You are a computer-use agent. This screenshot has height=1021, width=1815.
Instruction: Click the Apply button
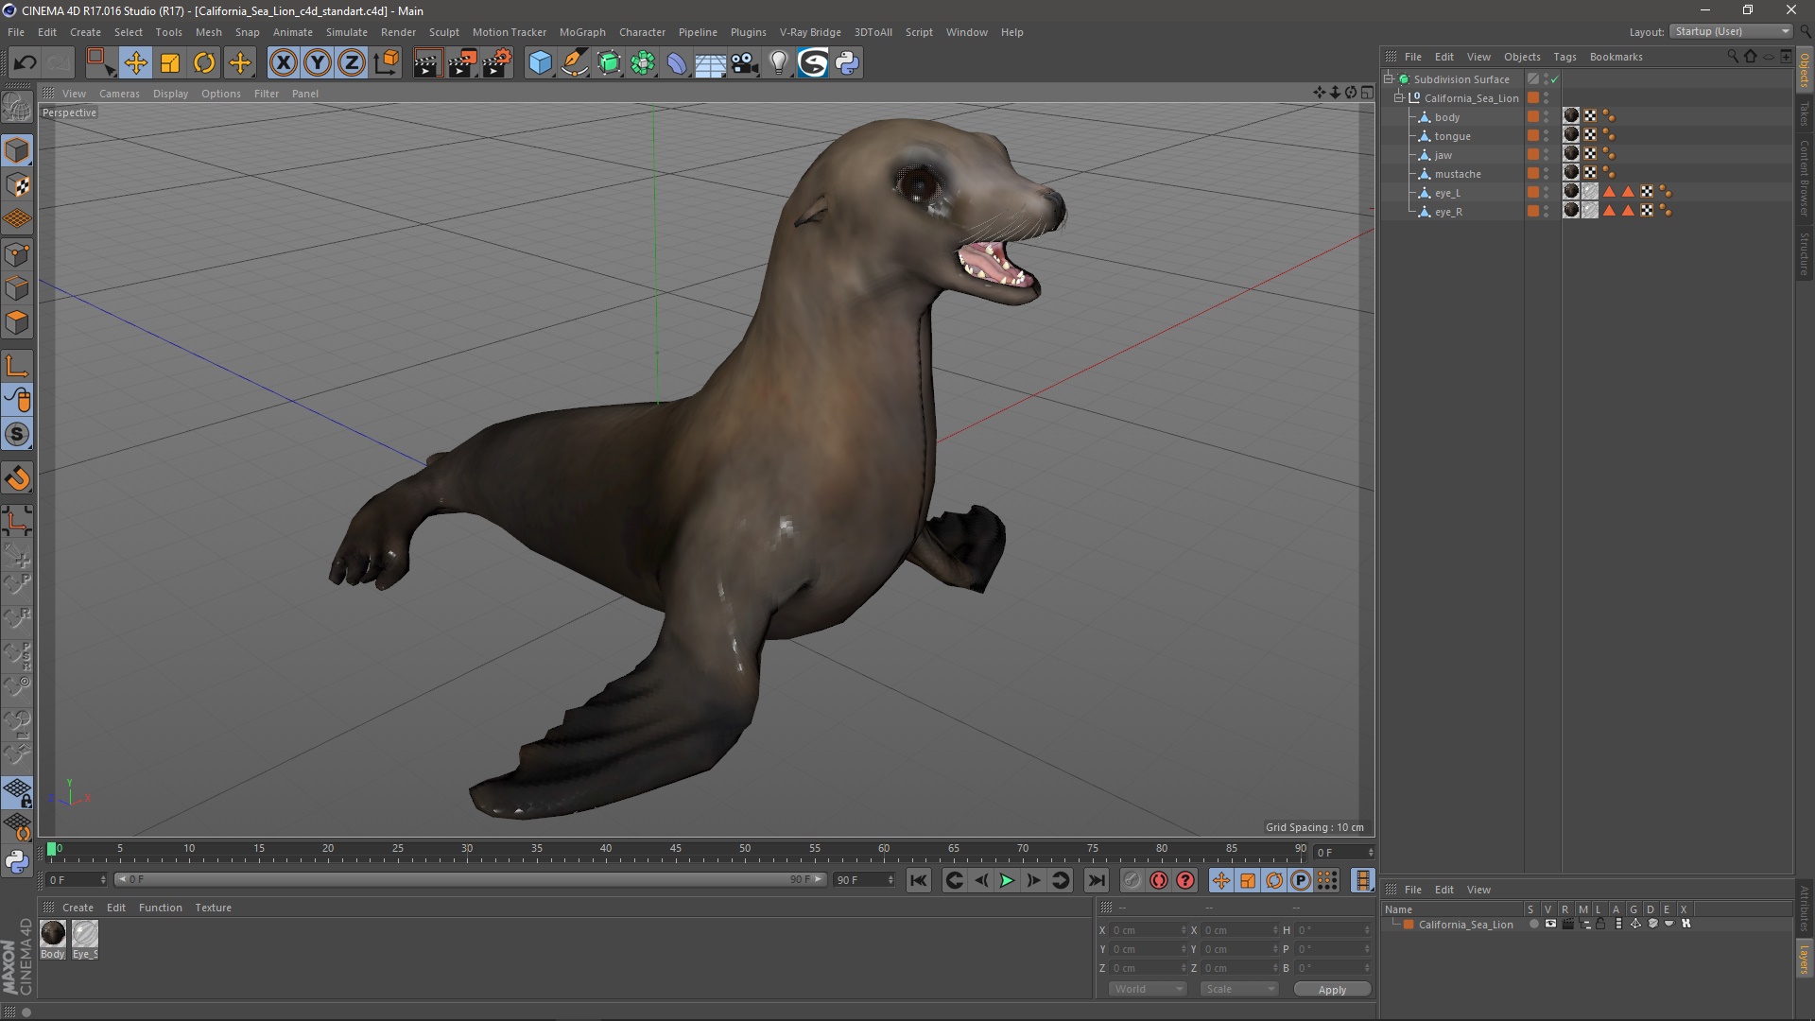pos(1331,990)
